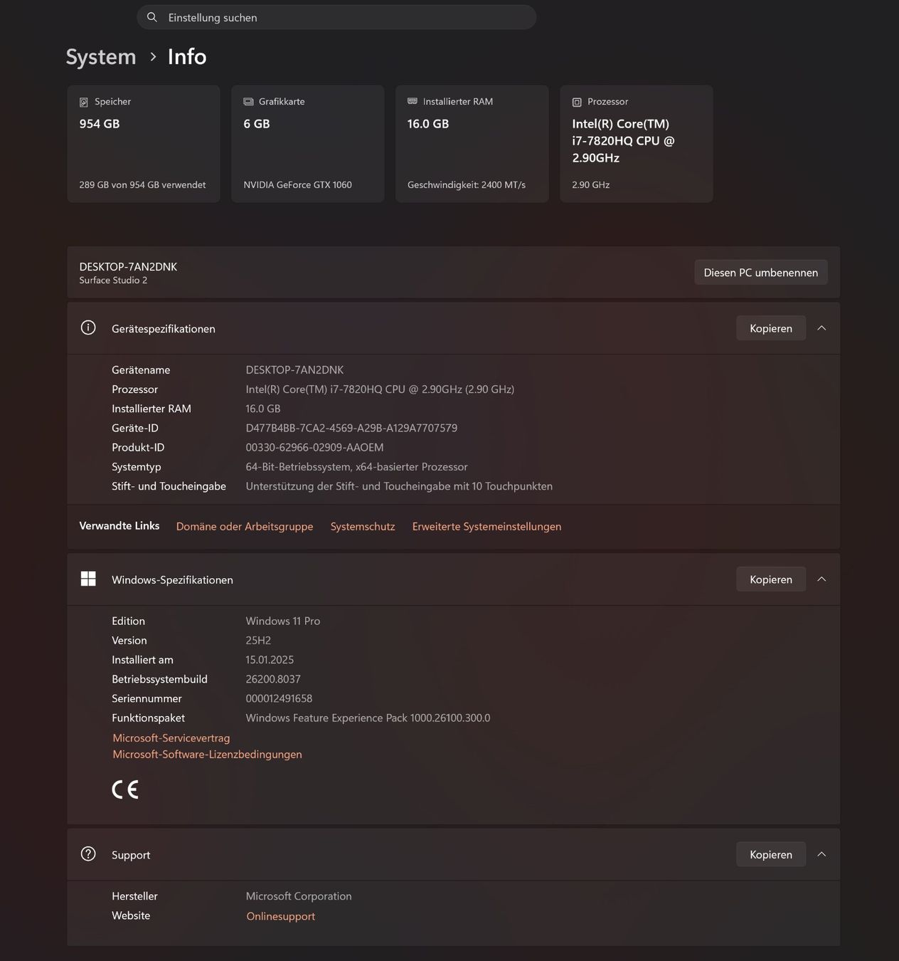
Task: Click the search magnifier icon
Action: [x=151, y=17]
